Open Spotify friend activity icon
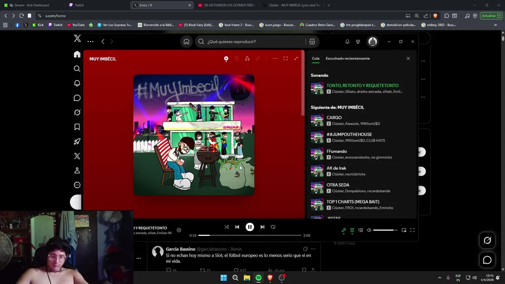The image size is (505, 284). click(358, 41)
